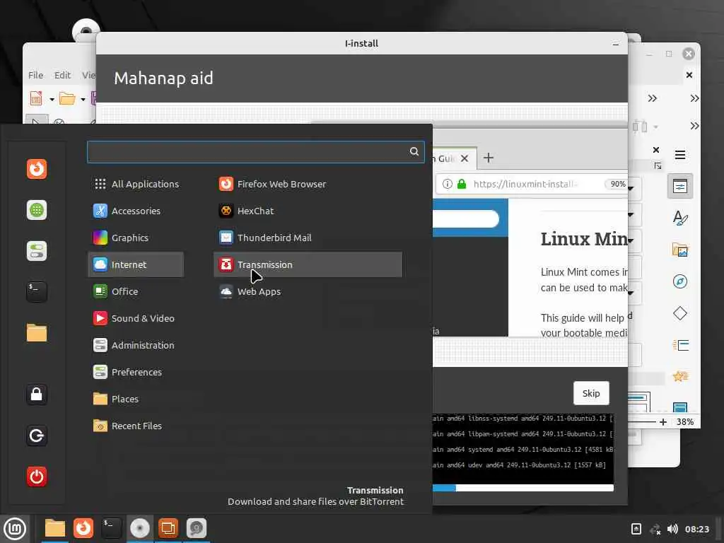Launch Thunderbird Mail from the list

tap(308, 238)
